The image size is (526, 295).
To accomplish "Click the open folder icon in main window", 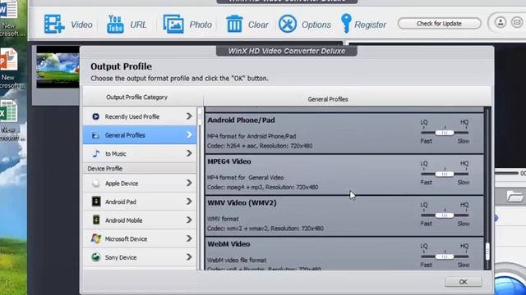I will click(515, 197).
